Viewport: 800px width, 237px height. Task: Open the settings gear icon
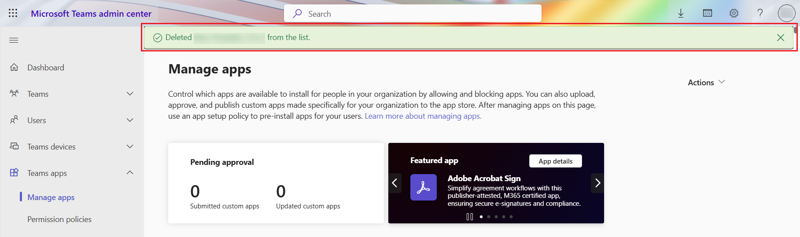click(x=734, y=13)
